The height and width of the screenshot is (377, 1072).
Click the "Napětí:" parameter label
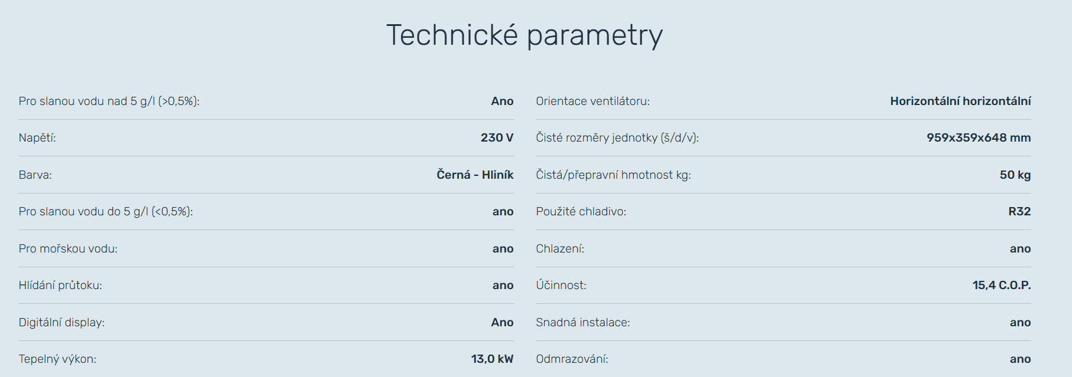coord(37,138)
